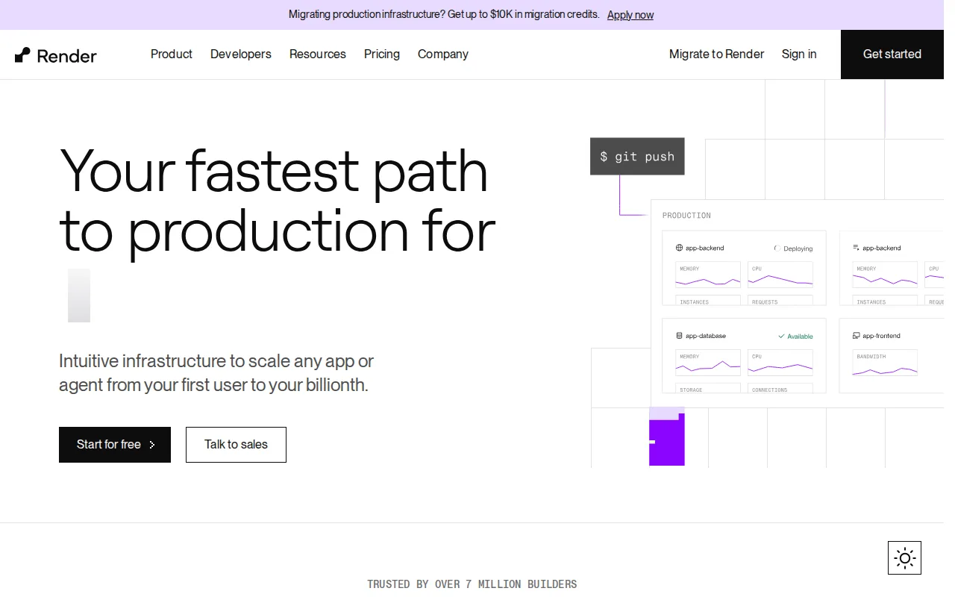Viewport: 955px width, 597px height.
Task: Click the globe icon beside the deploying app-backend
Action: coord(679,248)
